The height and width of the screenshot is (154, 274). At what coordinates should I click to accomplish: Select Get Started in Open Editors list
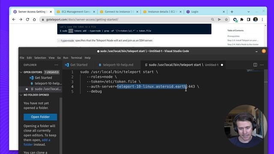click(43, 78)
